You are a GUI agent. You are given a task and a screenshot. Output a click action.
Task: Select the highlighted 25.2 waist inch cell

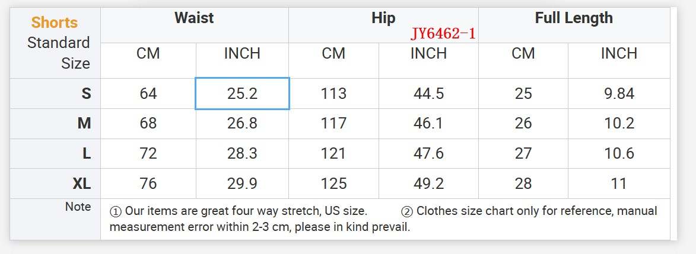tap(242, 94)
